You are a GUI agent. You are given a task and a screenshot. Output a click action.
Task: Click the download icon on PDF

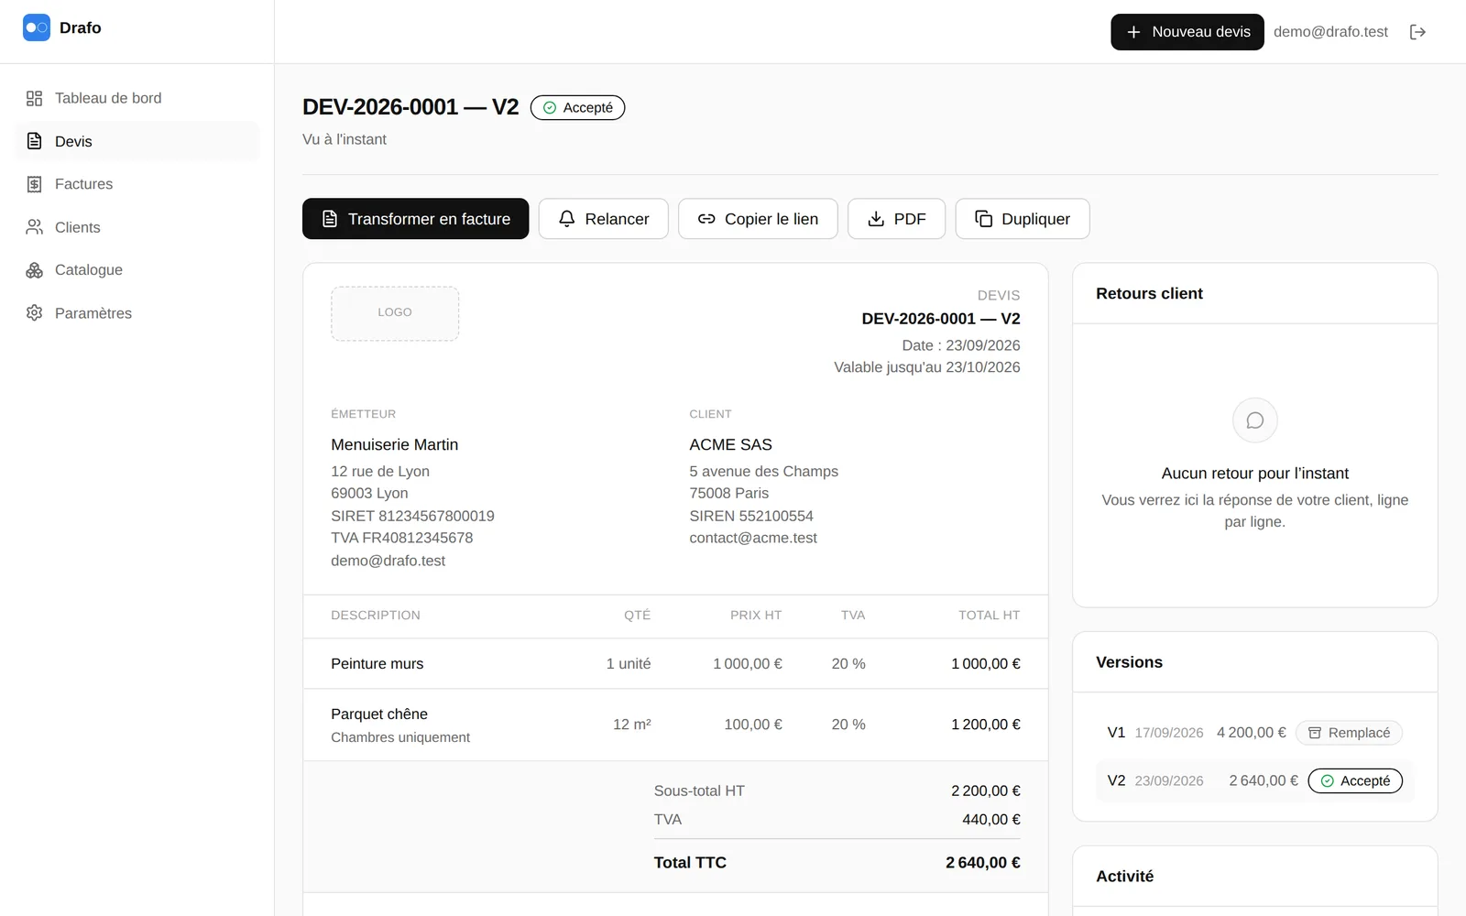tap(876, 219)
